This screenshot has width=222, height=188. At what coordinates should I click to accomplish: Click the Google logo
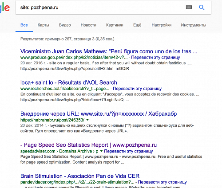(x=5, y=8)
